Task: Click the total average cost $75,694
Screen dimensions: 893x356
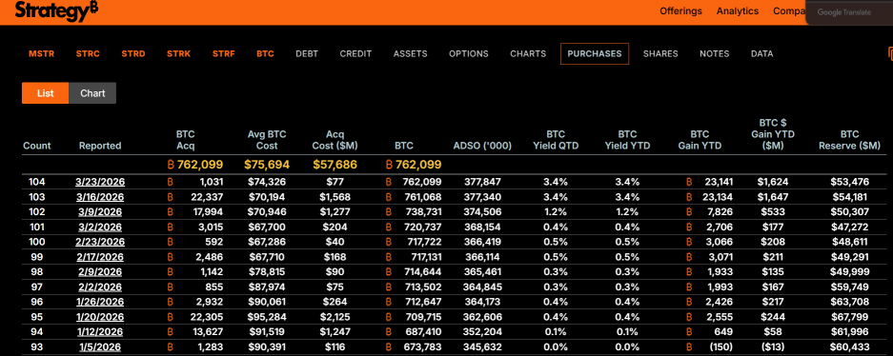Action: coord(267,165)
